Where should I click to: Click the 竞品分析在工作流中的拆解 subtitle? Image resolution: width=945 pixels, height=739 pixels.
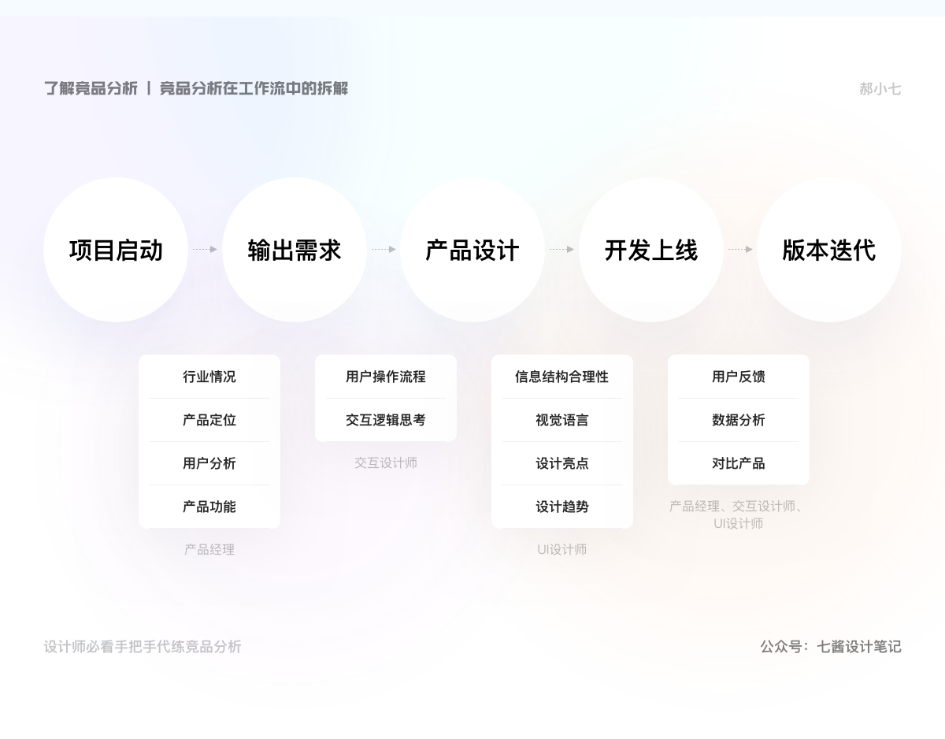(x=254, y=88)
